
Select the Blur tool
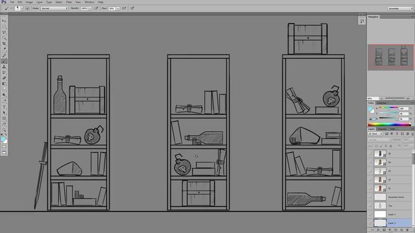(4, 89)
